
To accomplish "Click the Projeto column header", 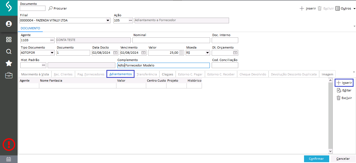I will pos(177,81).
